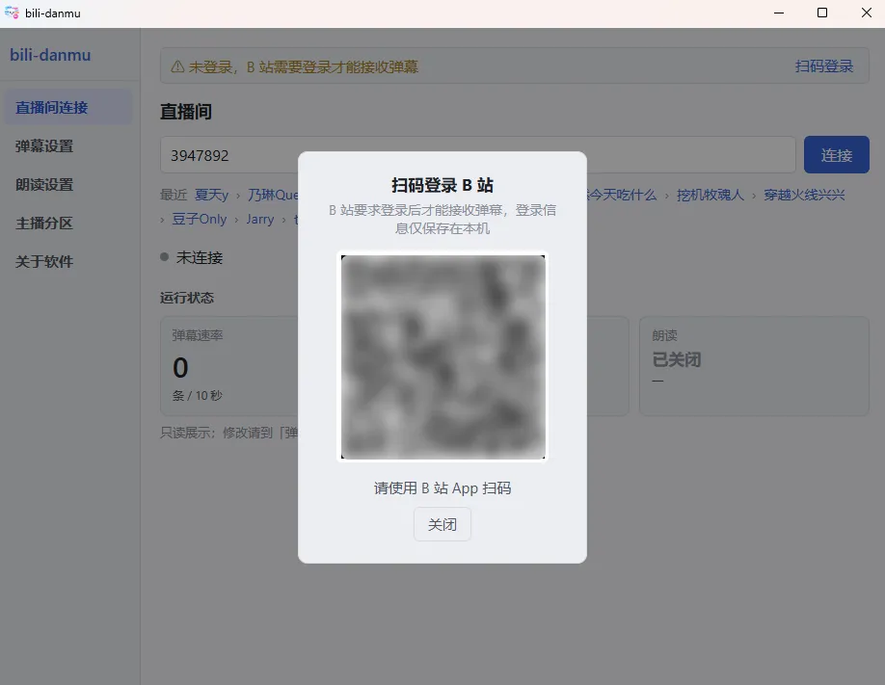Select recent room 豆子Only
The width and height of the screenshot is (885, 685).
pos(199,219)
